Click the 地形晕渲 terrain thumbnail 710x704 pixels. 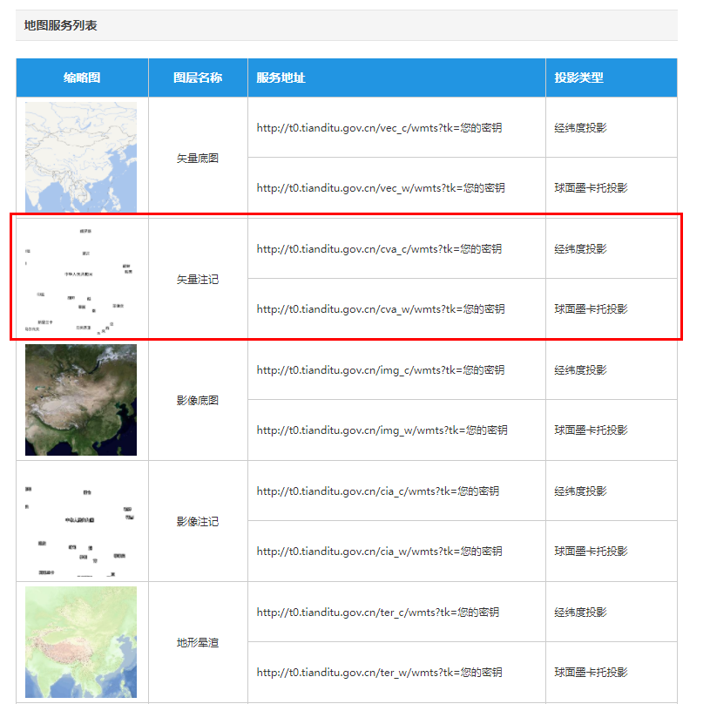tap(81, 642)
